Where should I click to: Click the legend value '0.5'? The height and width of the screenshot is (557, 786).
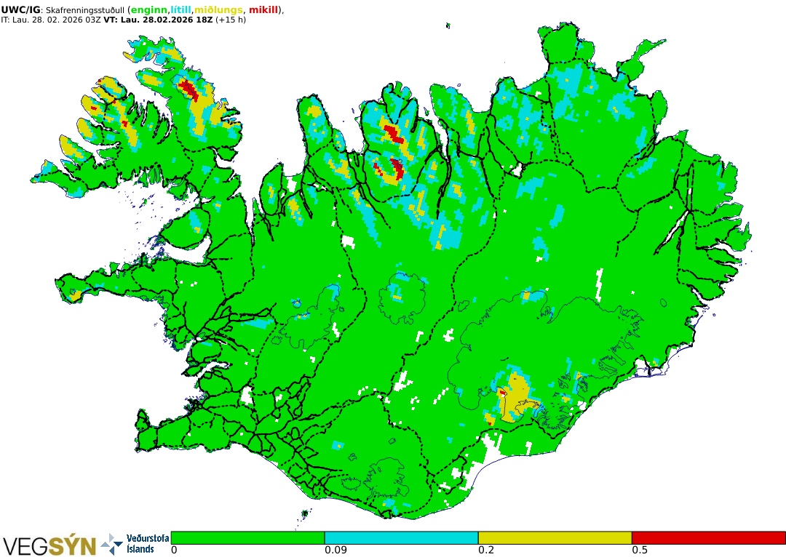click(x=640, y=550)
